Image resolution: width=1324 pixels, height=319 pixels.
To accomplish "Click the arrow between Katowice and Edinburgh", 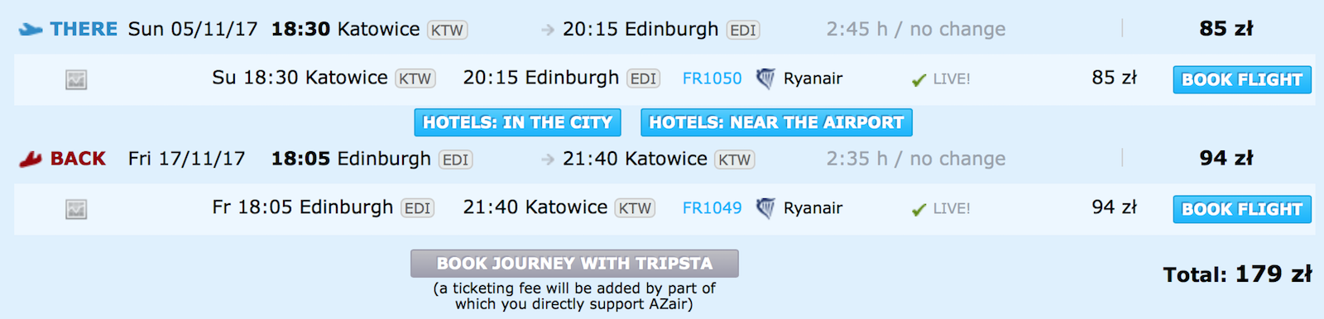I will tap(548, 30).
